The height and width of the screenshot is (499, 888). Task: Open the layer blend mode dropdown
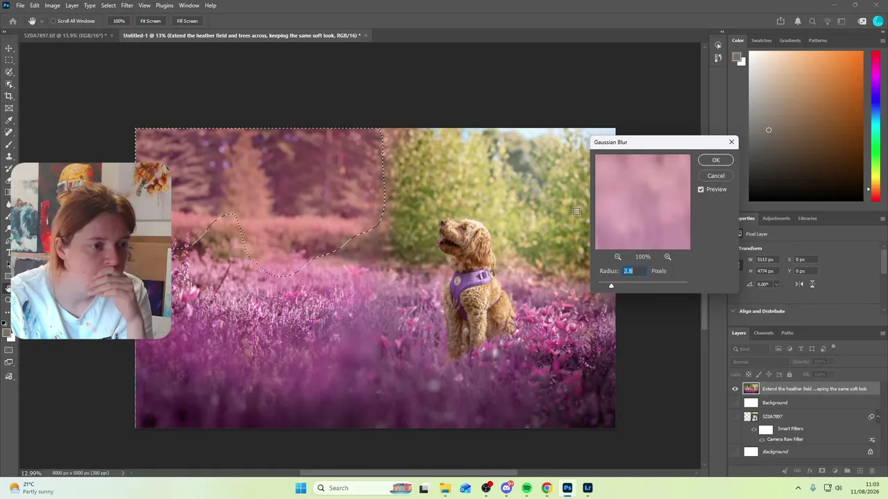760,362
